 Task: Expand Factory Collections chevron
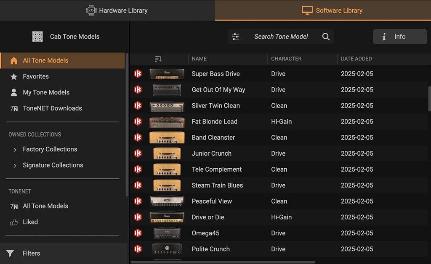tap(15, 149)
